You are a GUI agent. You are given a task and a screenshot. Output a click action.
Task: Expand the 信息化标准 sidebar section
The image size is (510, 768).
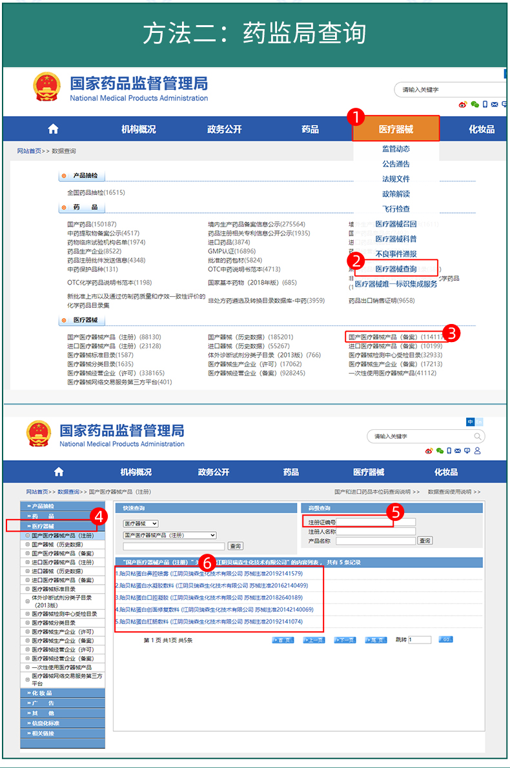(63, 723)
